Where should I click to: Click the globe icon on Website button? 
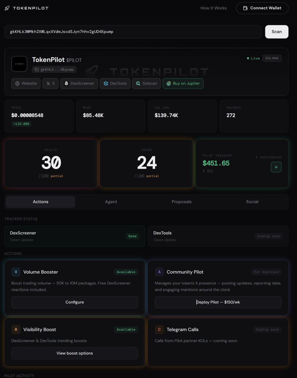(x=17, y=83)
